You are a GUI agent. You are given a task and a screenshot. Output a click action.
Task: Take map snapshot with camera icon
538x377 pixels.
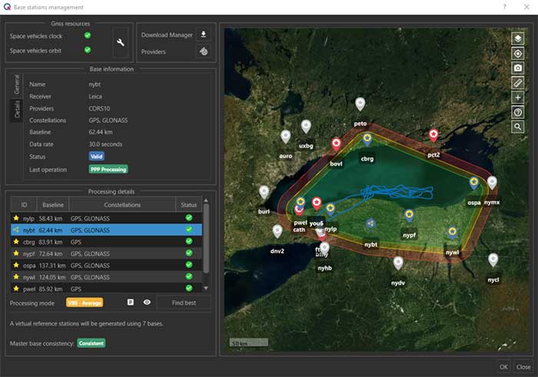coord(518,68)
